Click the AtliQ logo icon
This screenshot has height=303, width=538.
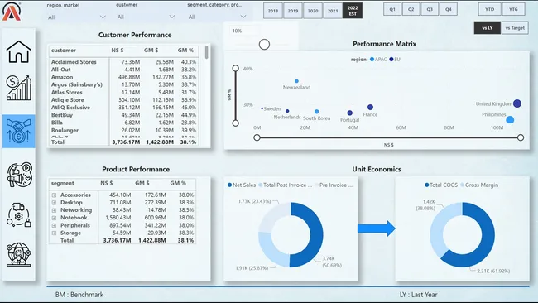point(12,12)
